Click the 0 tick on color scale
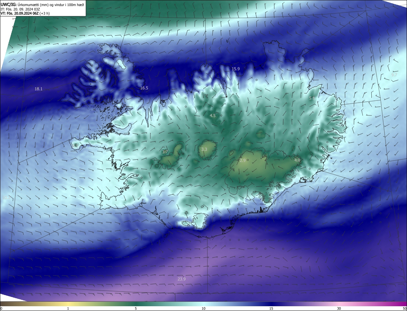Viewport: 407px width, 311px height. 1,308
